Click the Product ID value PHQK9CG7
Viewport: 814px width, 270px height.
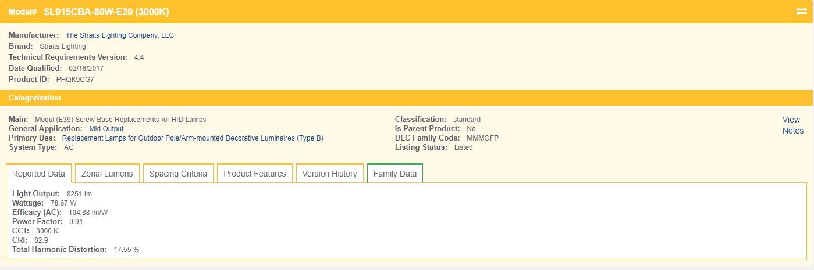(x=75, y=79)
